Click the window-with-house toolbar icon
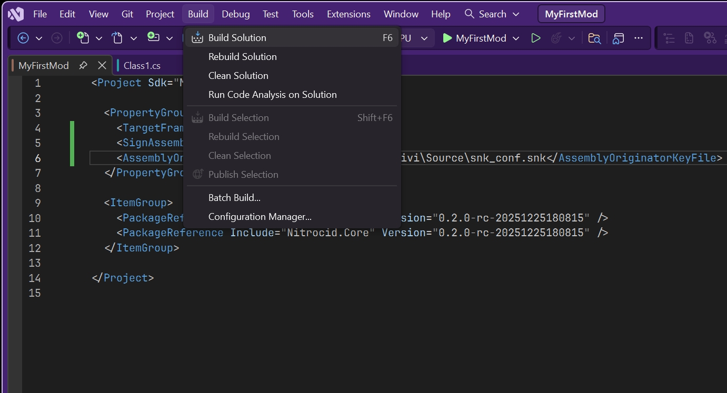 619,38
